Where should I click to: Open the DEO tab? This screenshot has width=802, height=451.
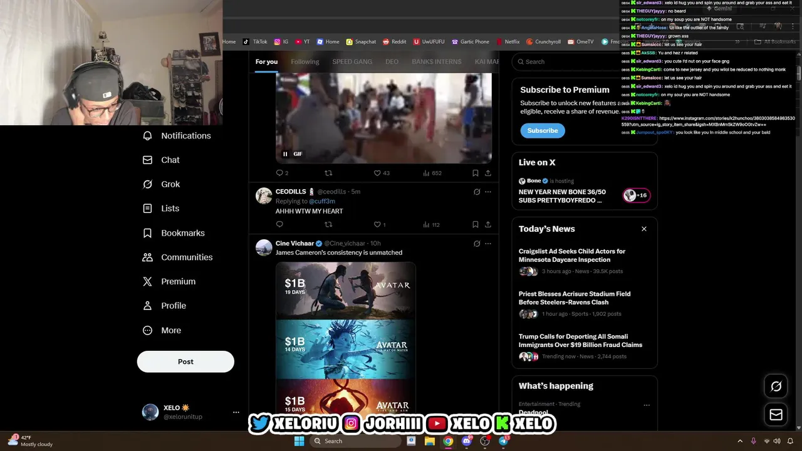392,61
